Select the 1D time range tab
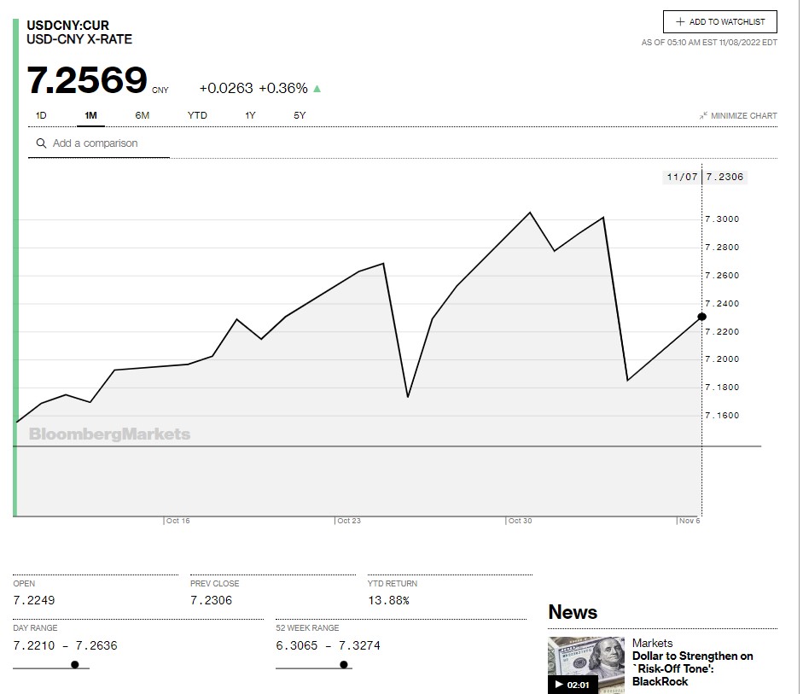The image size is (803, 694). click(41, 115)
